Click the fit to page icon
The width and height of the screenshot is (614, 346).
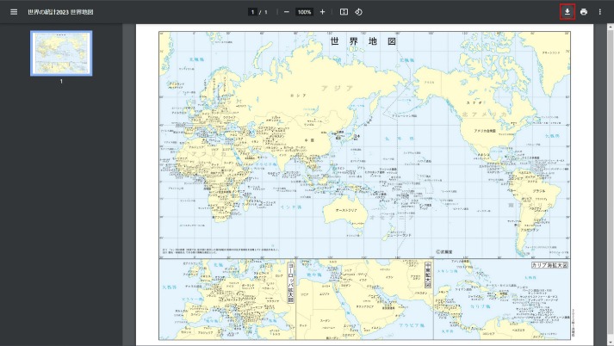click(344, 12)
